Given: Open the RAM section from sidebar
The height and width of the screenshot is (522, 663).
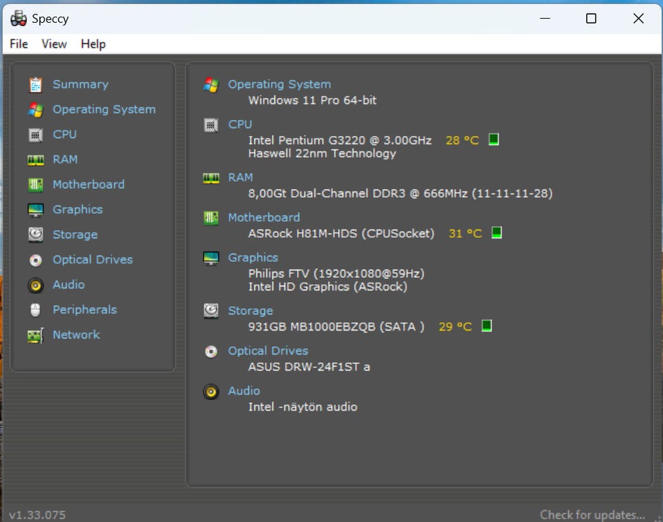Looking at the screenshot, I should click(x=65, y=159).
